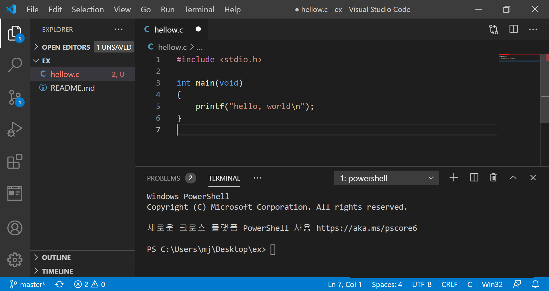The height and width of the screenshot is (291, 549).
Task: Kill terminal with trash icon
Action: point(493,178)
